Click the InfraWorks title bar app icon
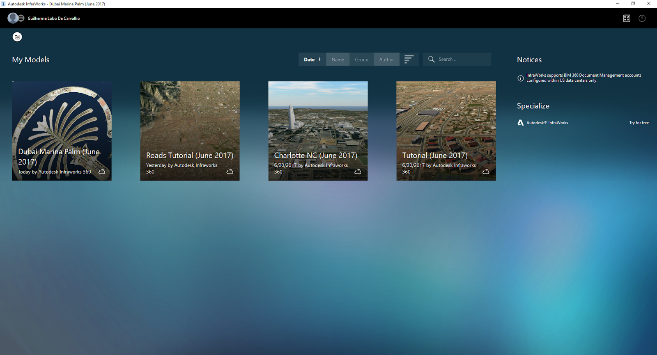657x355 pixels. pos(3,4)
